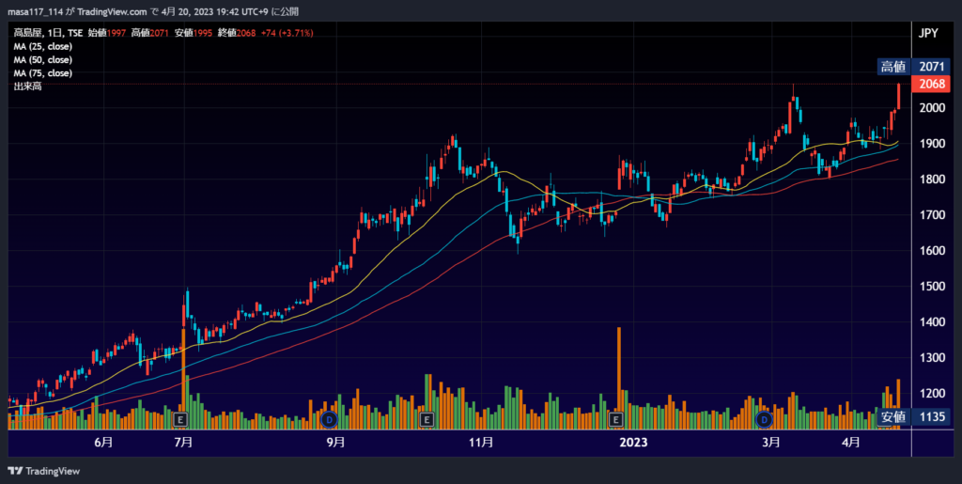962x484 pixels.
Task: Click the 1600 price axis label
Action: (x=931, y=250)
